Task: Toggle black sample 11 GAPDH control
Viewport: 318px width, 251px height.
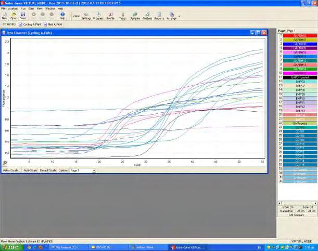Action: point(300,77)
